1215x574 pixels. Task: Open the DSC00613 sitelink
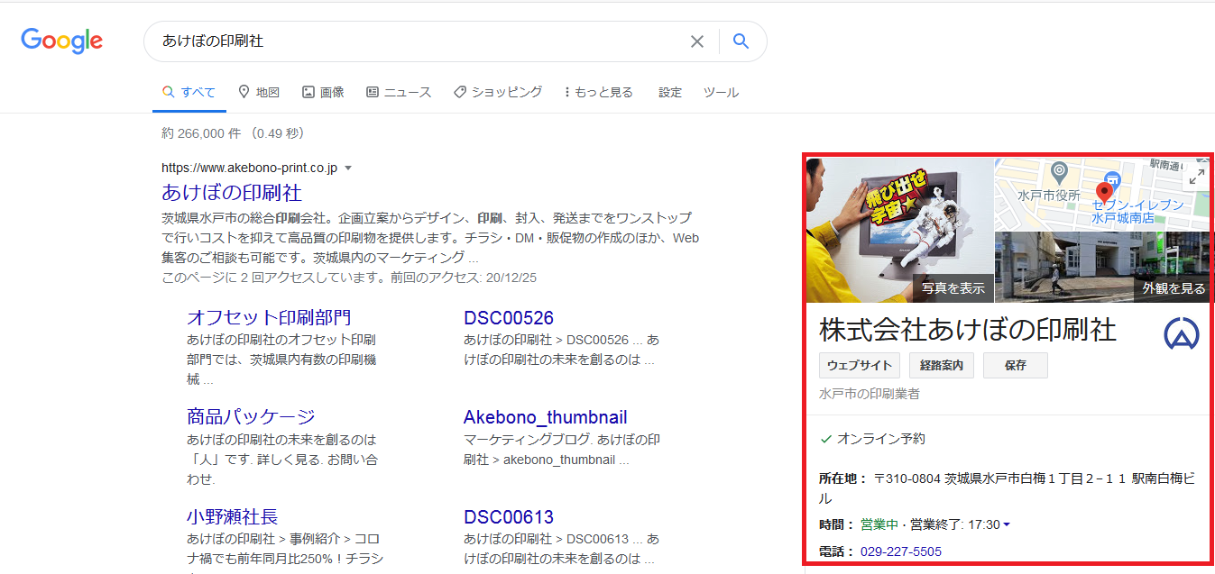click(x=509, y=517)
